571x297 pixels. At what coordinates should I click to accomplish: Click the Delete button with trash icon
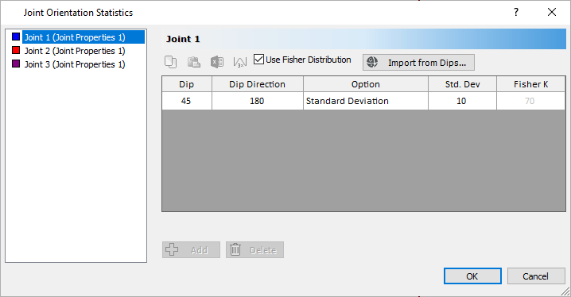point(254,249)
